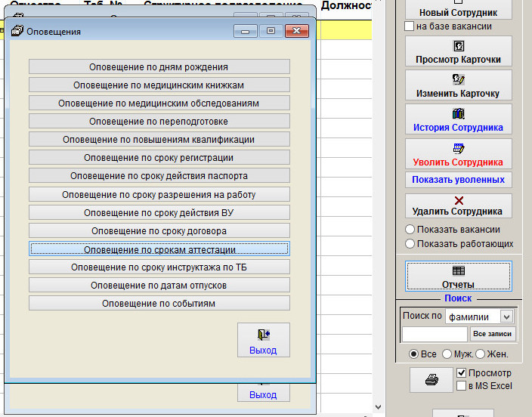This screenshot has height=417, width=532.
Task: Open the Отчеты reports table button
Action: 458,276
